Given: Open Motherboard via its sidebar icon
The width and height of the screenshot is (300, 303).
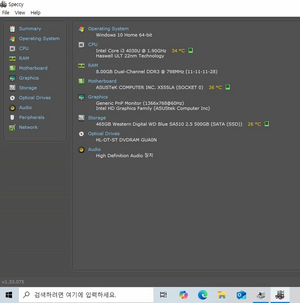Looking at the screenshot, I should tap(12, 68).
